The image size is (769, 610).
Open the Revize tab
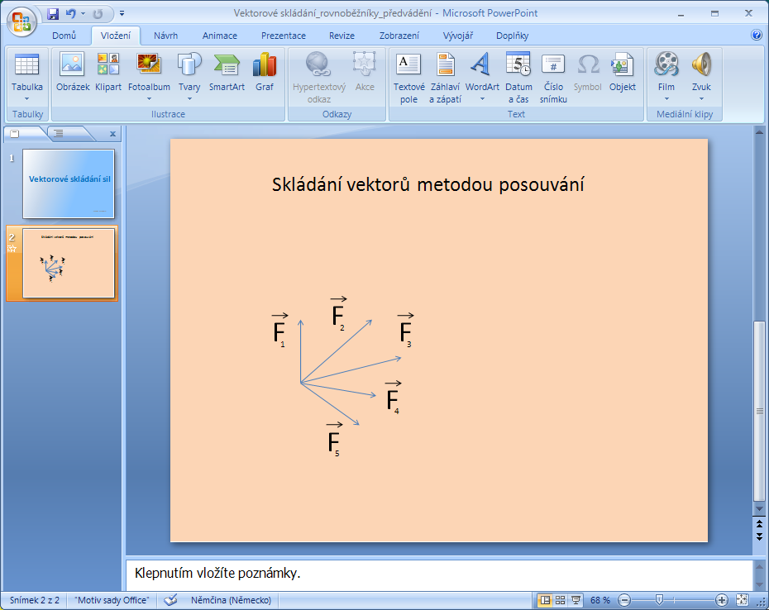point(342,36)
